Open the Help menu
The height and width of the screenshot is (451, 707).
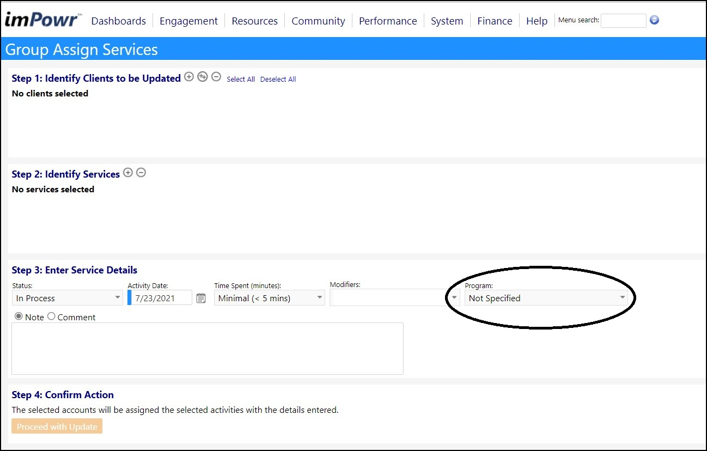coord(537,21)
